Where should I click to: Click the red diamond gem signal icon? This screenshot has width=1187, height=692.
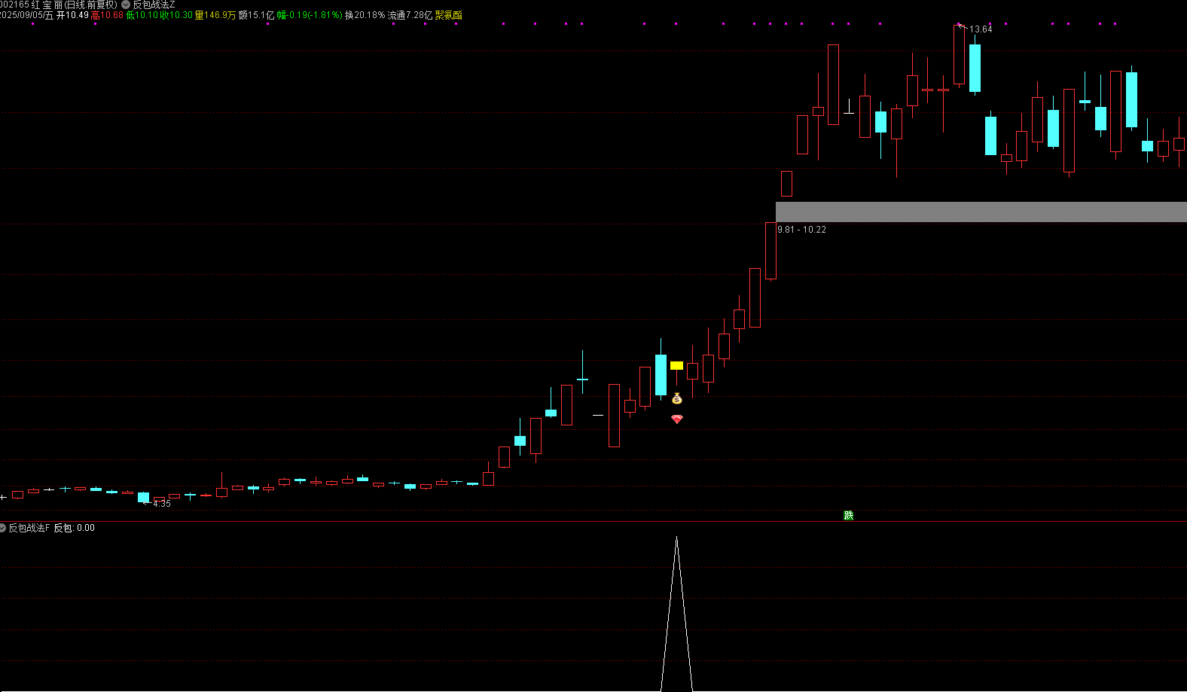(x=676, y=419)
